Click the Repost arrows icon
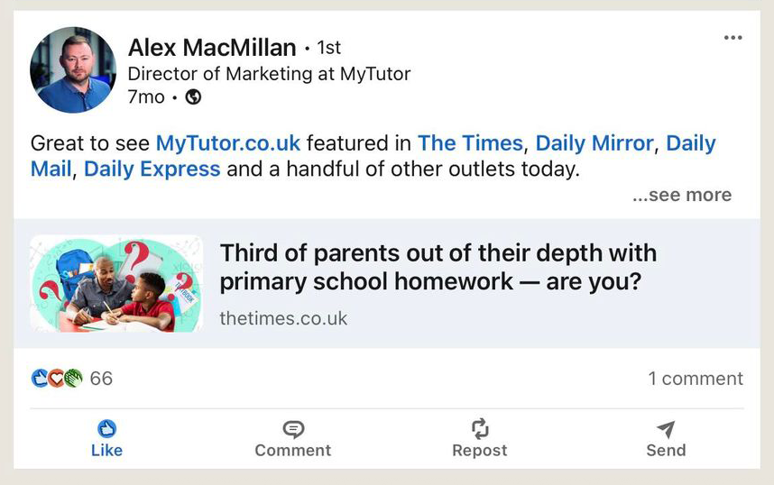Image resolution: width=774 pixels, height=485 pixels. click(480, 429)
